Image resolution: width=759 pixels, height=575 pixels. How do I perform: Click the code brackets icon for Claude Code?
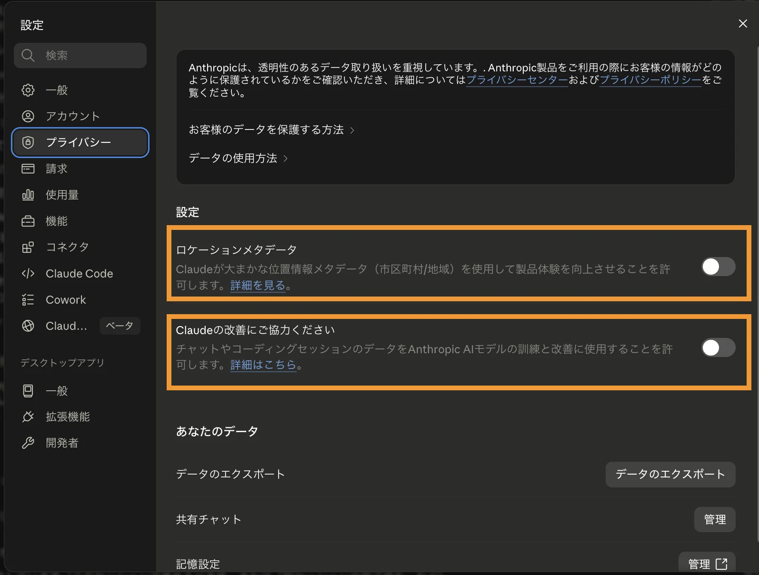[x=28, y=273]
